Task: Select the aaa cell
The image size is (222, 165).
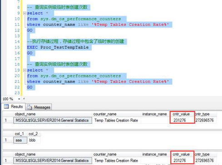Action: point(20,140)
